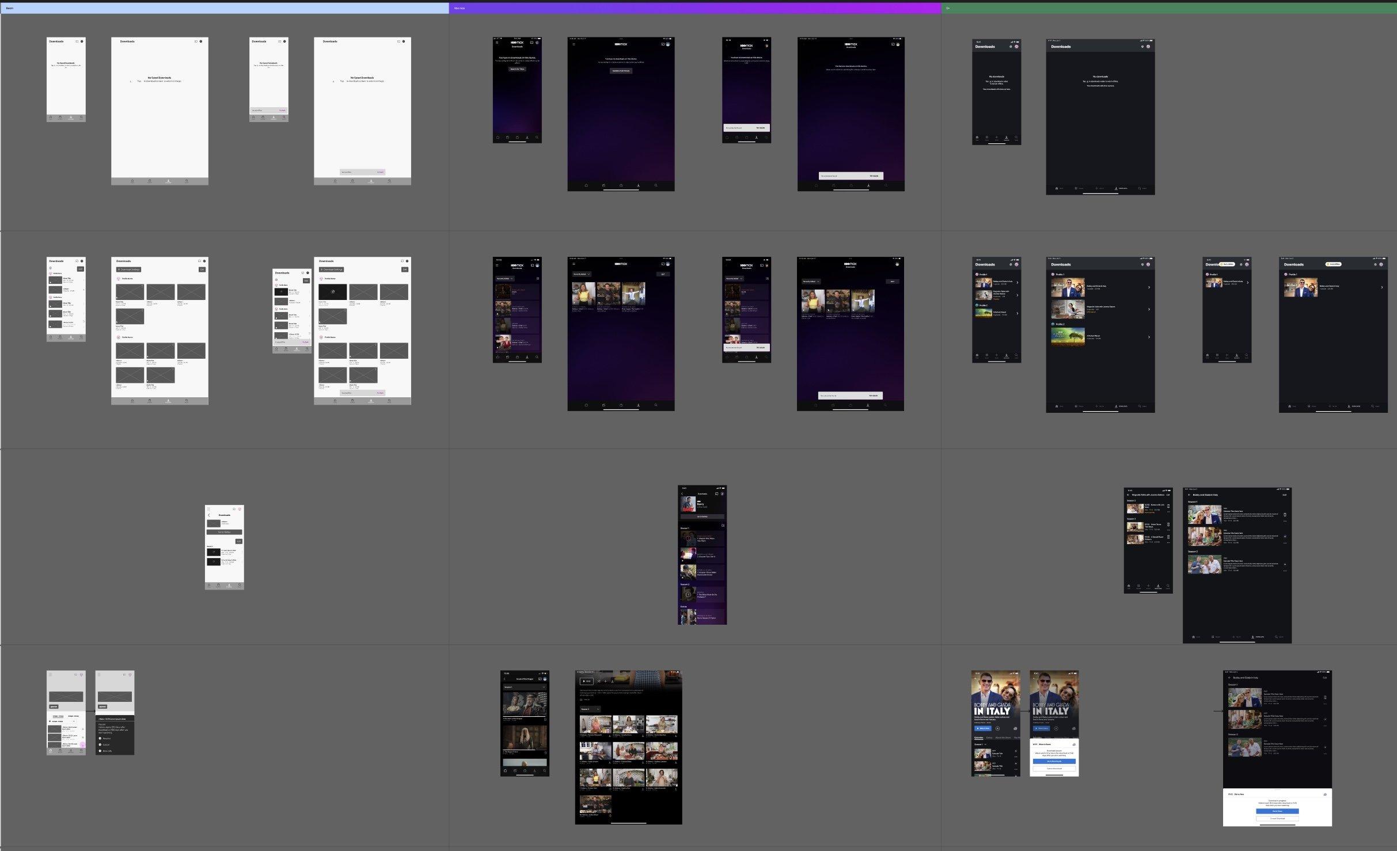1397x851 pixels.
Task: Toggle the Profile 1 selection checkmark on Downloads
Action: tap(977, 274)
